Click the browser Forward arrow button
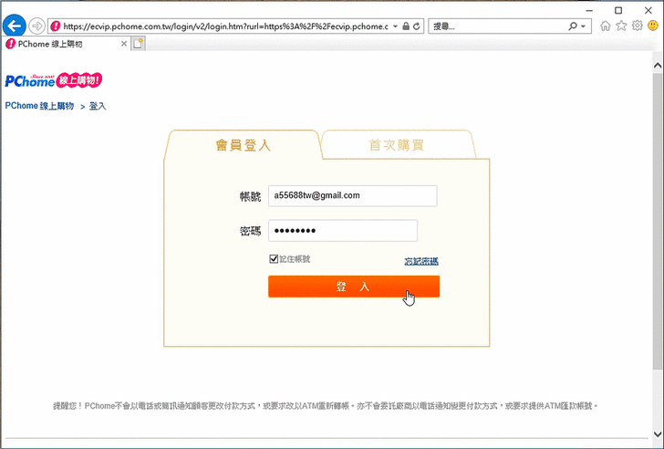Viewport: 664px width, 449px height. [36, 26]
